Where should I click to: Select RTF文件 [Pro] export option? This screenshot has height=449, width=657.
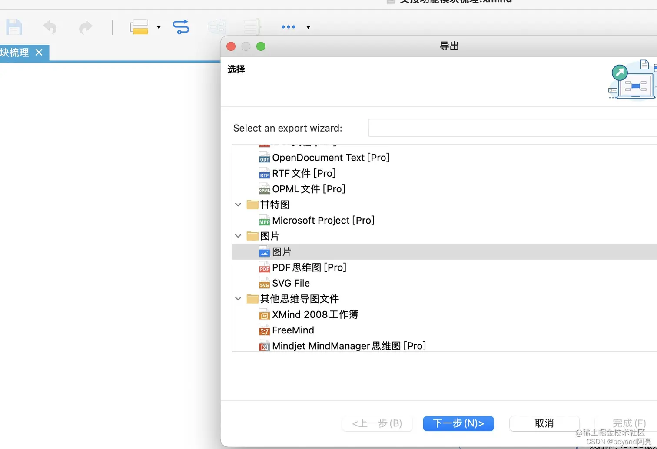304,173
